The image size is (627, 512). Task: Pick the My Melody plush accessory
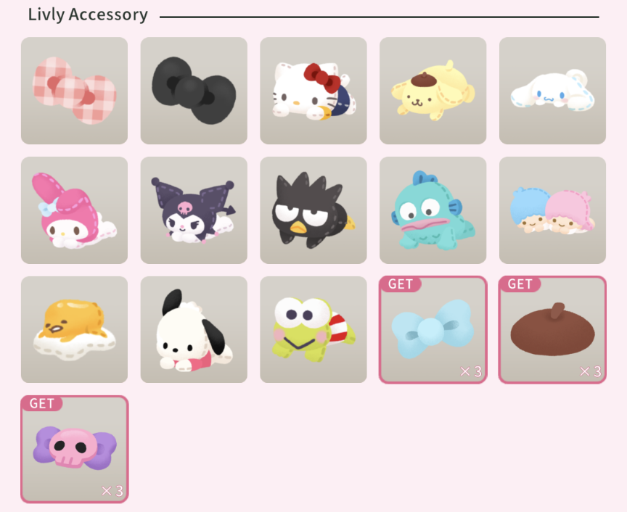74,210
